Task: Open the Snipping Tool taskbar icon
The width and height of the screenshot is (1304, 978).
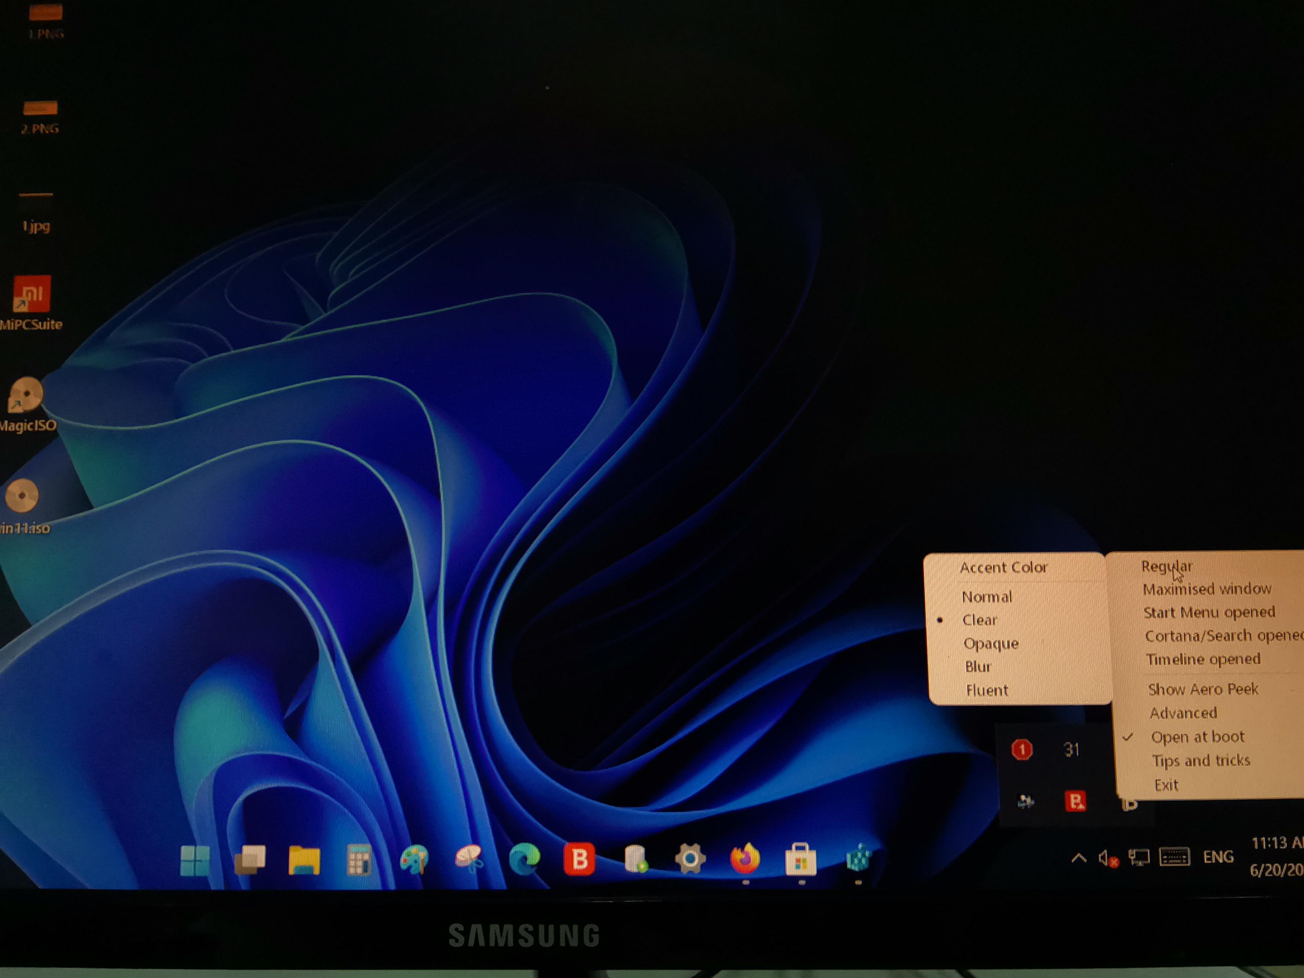Action: 469,859
